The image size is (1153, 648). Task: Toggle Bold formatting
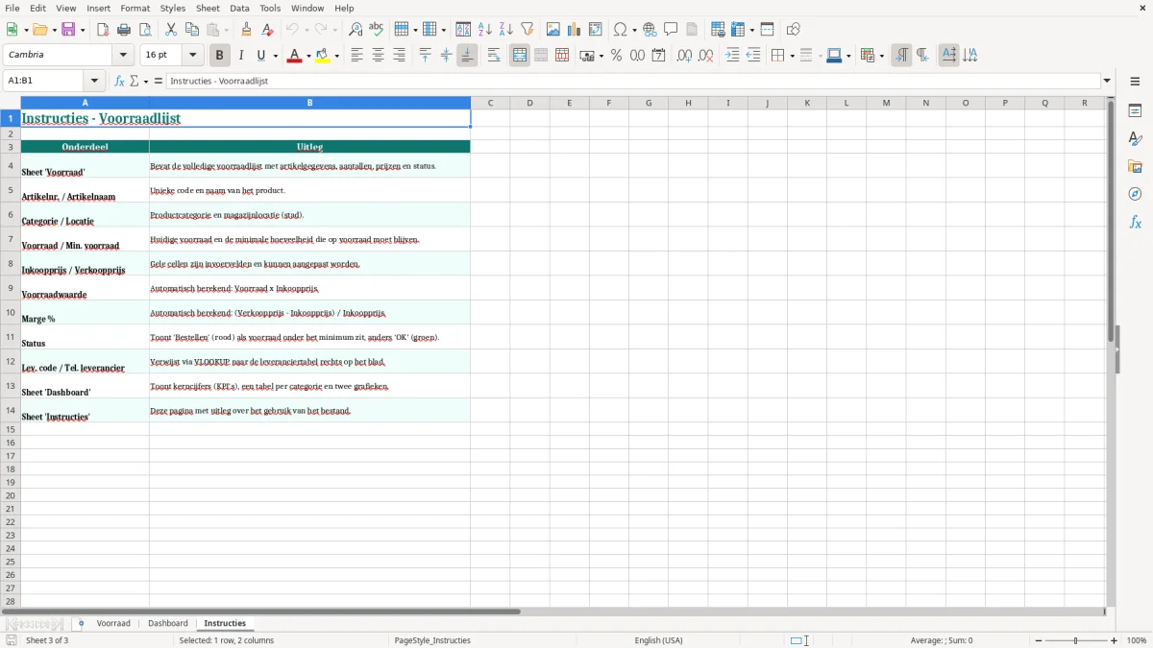(220, 56)
